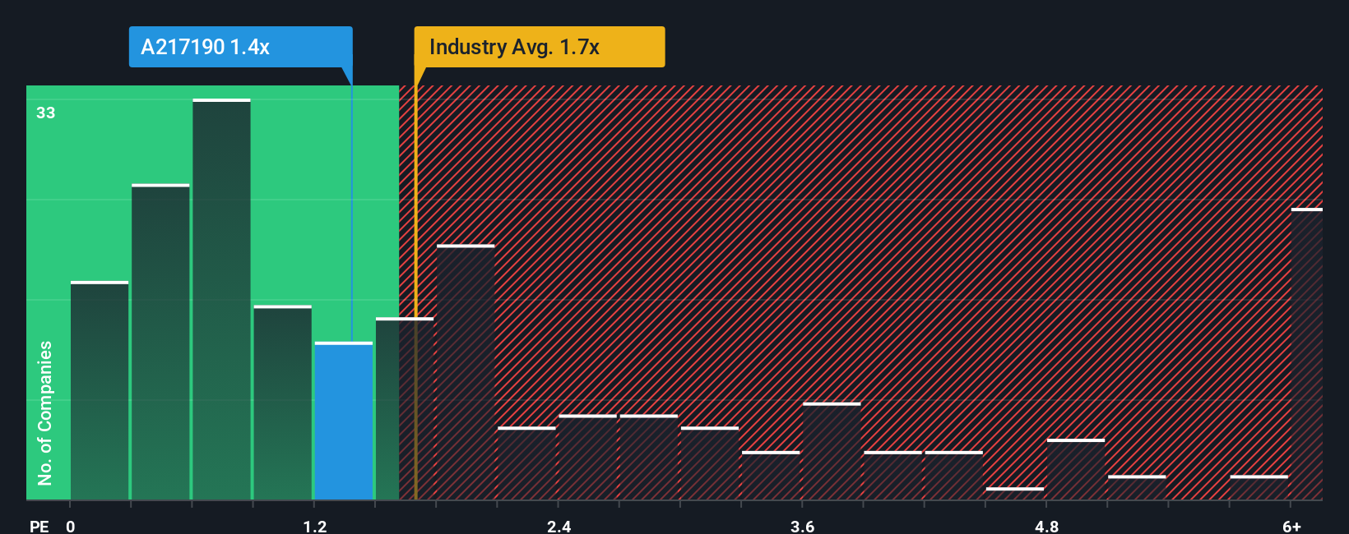Click the tallest bar near 33 companies
Viewport: 1349px width, 534px height.
pyautogui.click(x=222, y=300)
